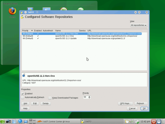165x124 pixels.
Task: Maximize the YaST2 window
Action: (139, 12)
